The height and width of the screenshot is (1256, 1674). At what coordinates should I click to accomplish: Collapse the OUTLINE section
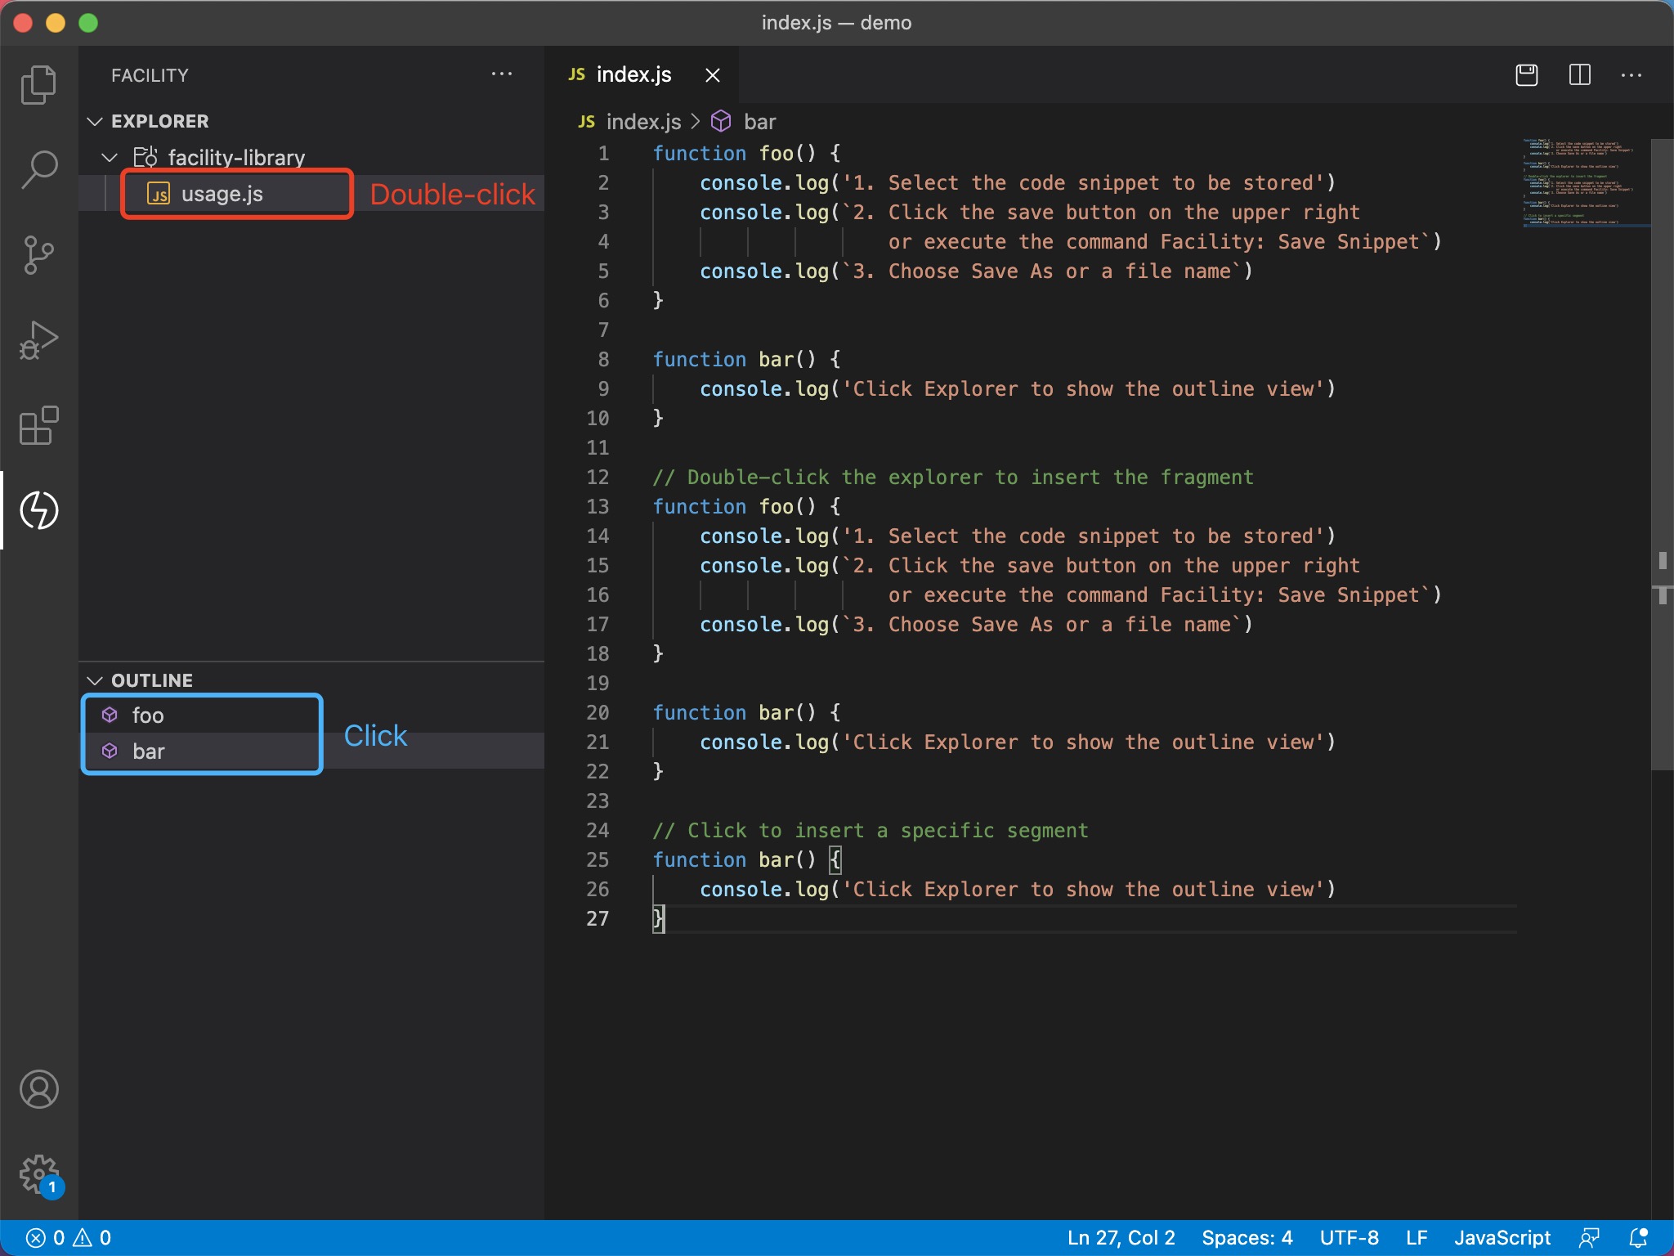click(95, 680)
